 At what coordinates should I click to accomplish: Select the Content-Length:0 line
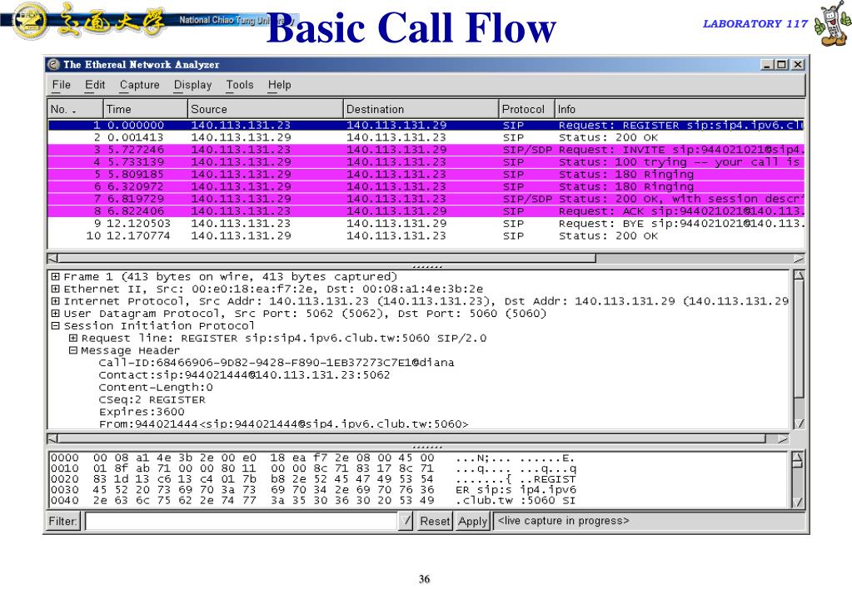(x=156, y=388)
